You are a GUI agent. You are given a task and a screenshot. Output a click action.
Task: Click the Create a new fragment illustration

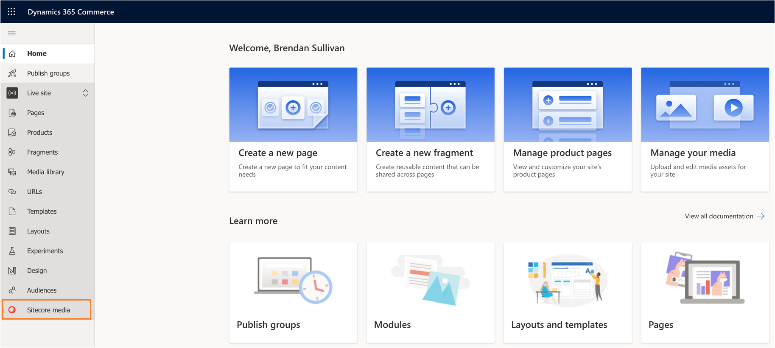(x=431, y=105)
